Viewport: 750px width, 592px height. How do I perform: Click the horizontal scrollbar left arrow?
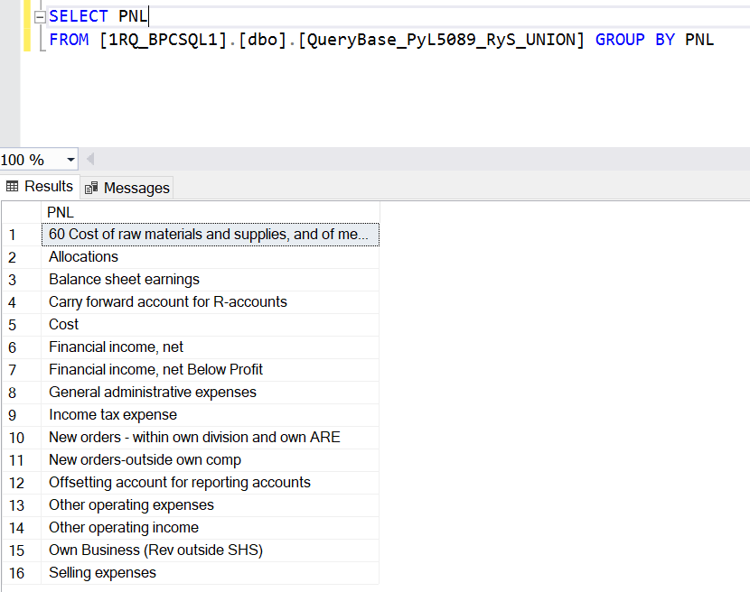pyautogui.click(x=90, y=159)
